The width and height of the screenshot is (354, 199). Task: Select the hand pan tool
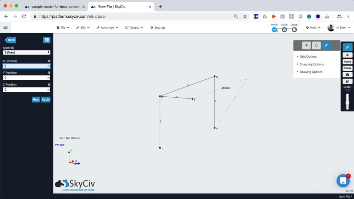(316, 45)
